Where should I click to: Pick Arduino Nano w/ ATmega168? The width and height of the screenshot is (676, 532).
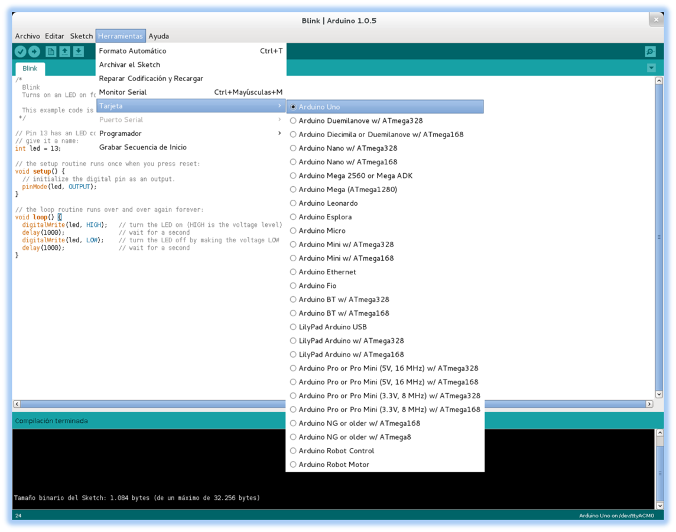385,162
